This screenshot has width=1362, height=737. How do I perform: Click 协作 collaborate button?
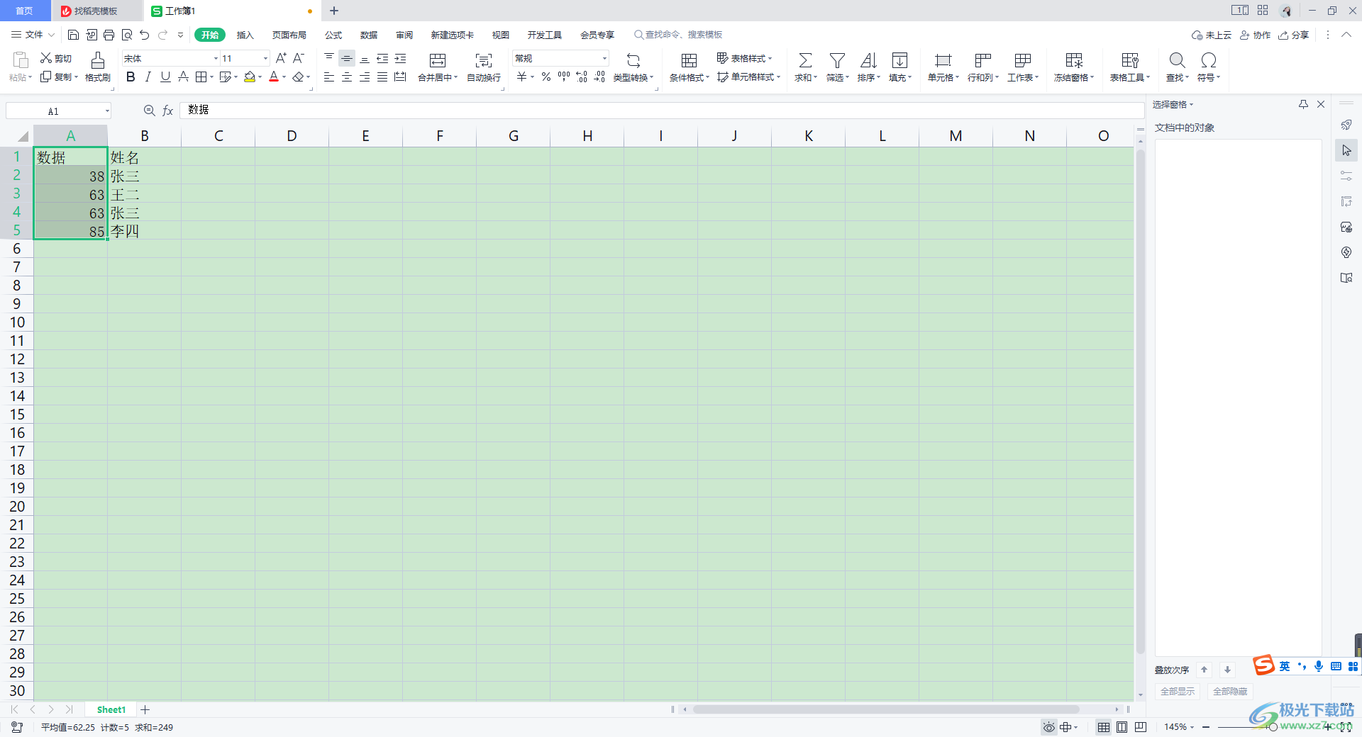pos(1255,35)
